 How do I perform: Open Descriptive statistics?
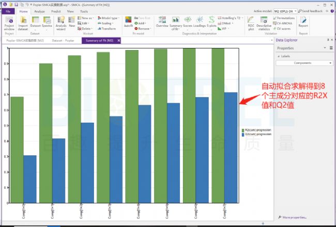point(264,24)
